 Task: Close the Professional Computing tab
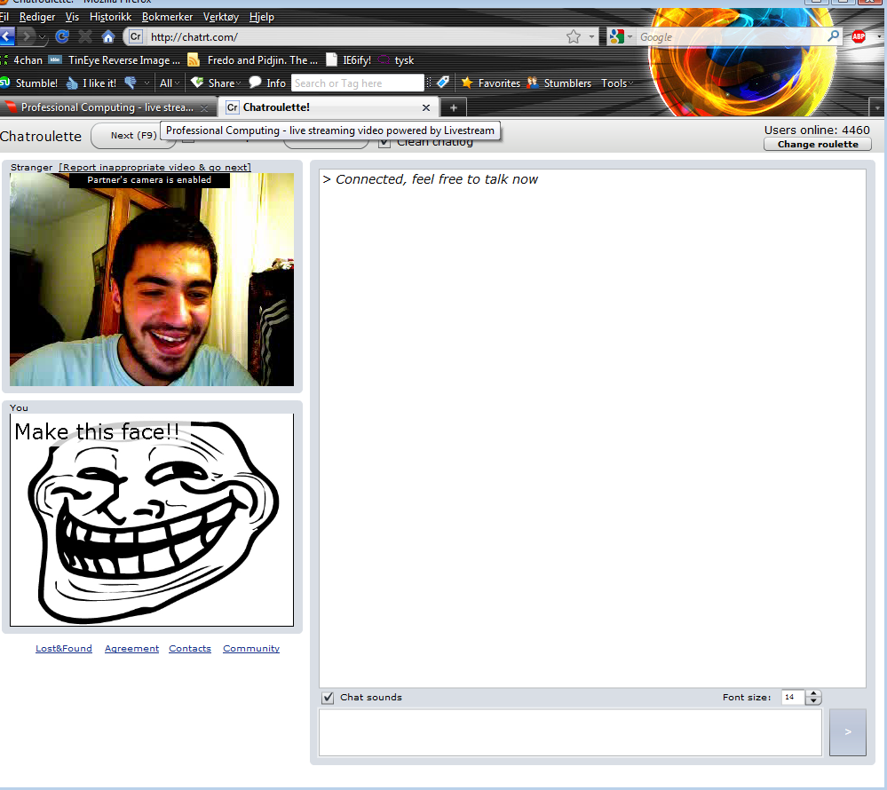(204, 108)
